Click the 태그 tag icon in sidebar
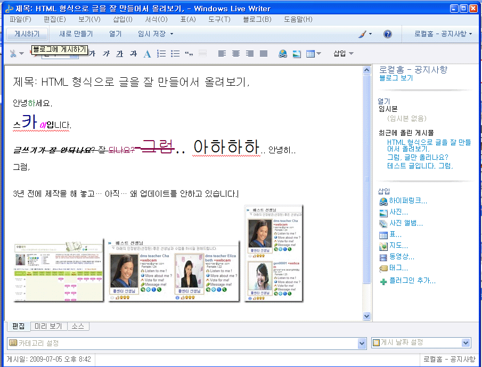The image size is (482, 367). [x=383, y=268]
